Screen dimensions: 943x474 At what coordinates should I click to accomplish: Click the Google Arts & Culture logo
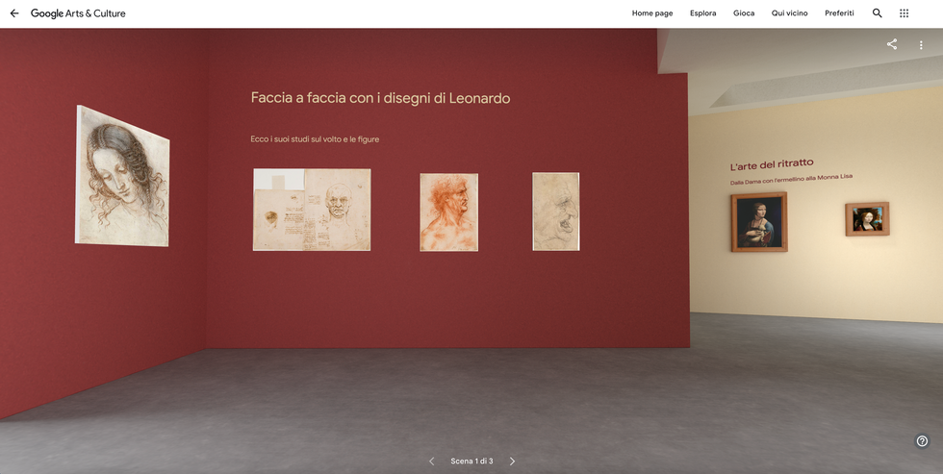coord(78,13)
